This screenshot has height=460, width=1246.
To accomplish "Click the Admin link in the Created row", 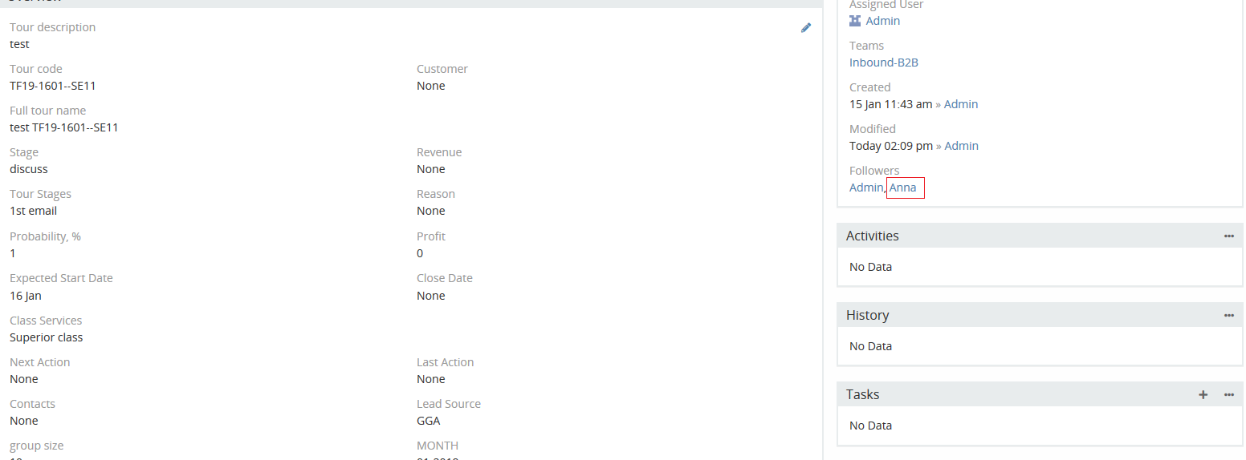I will pyautogui.click(x=961, y=104).
